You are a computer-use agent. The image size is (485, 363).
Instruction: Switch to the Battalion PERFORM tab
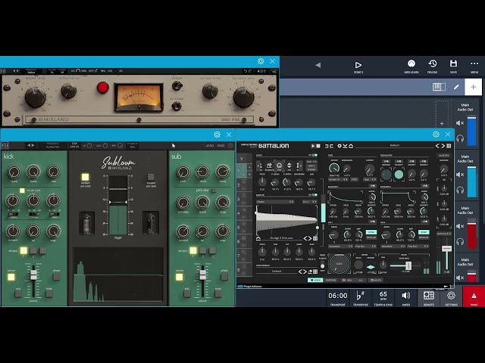point(331,280)
